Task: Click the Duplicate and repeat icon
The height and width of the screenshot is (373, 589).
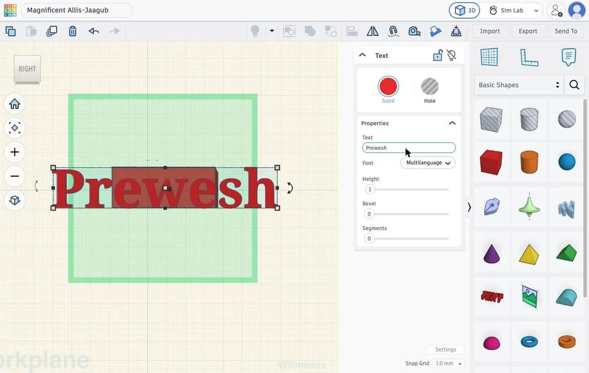Action: point(51,31)
